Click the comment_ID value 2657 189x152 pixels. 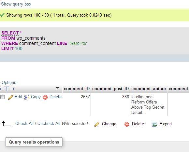point(85,97)
